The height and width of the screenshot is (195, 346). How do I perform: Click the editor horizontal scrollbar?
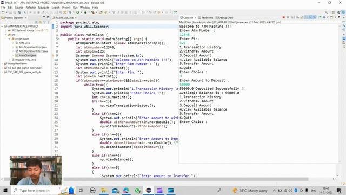point(186,179)
